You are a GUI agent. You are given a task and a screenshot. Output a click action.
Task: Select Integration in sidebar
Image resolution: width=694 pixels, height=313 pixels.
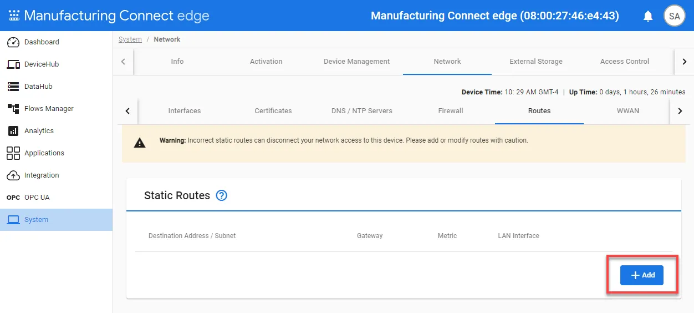pos(56,175)
